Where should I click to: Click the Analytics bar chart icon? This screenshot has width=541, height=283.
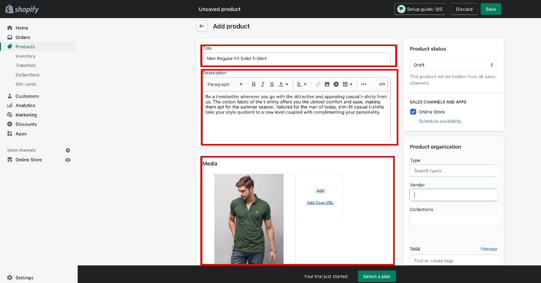[10, 105]
